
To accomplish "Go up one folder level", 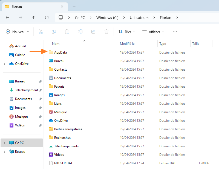I will 34,18.
